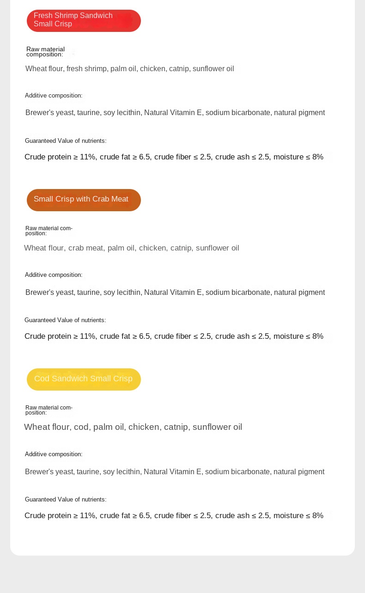The image size is (365, 593).
Task: Click Additive composition label in Crab Meat section
Action: 54,275
